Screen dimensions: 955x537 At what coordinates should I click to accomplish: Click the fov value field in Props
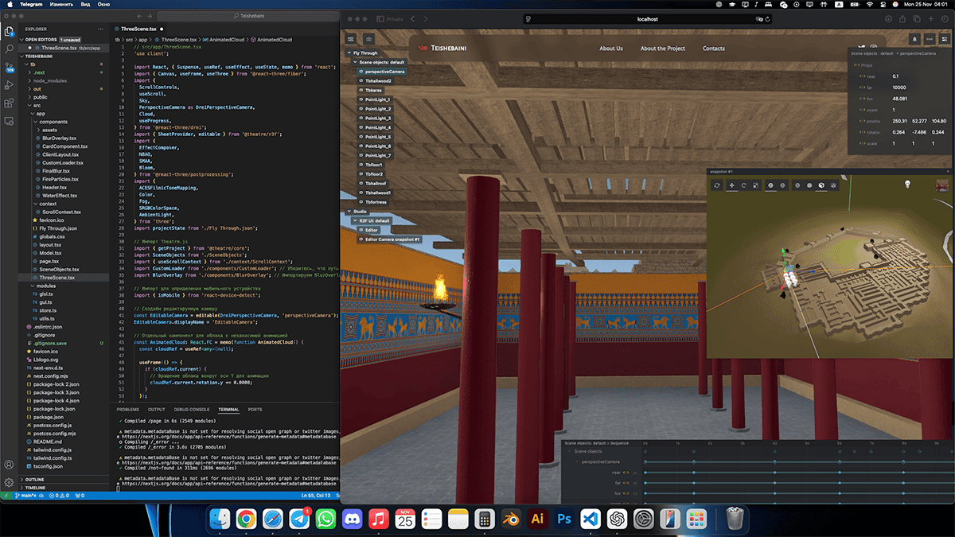click(897, 99)
